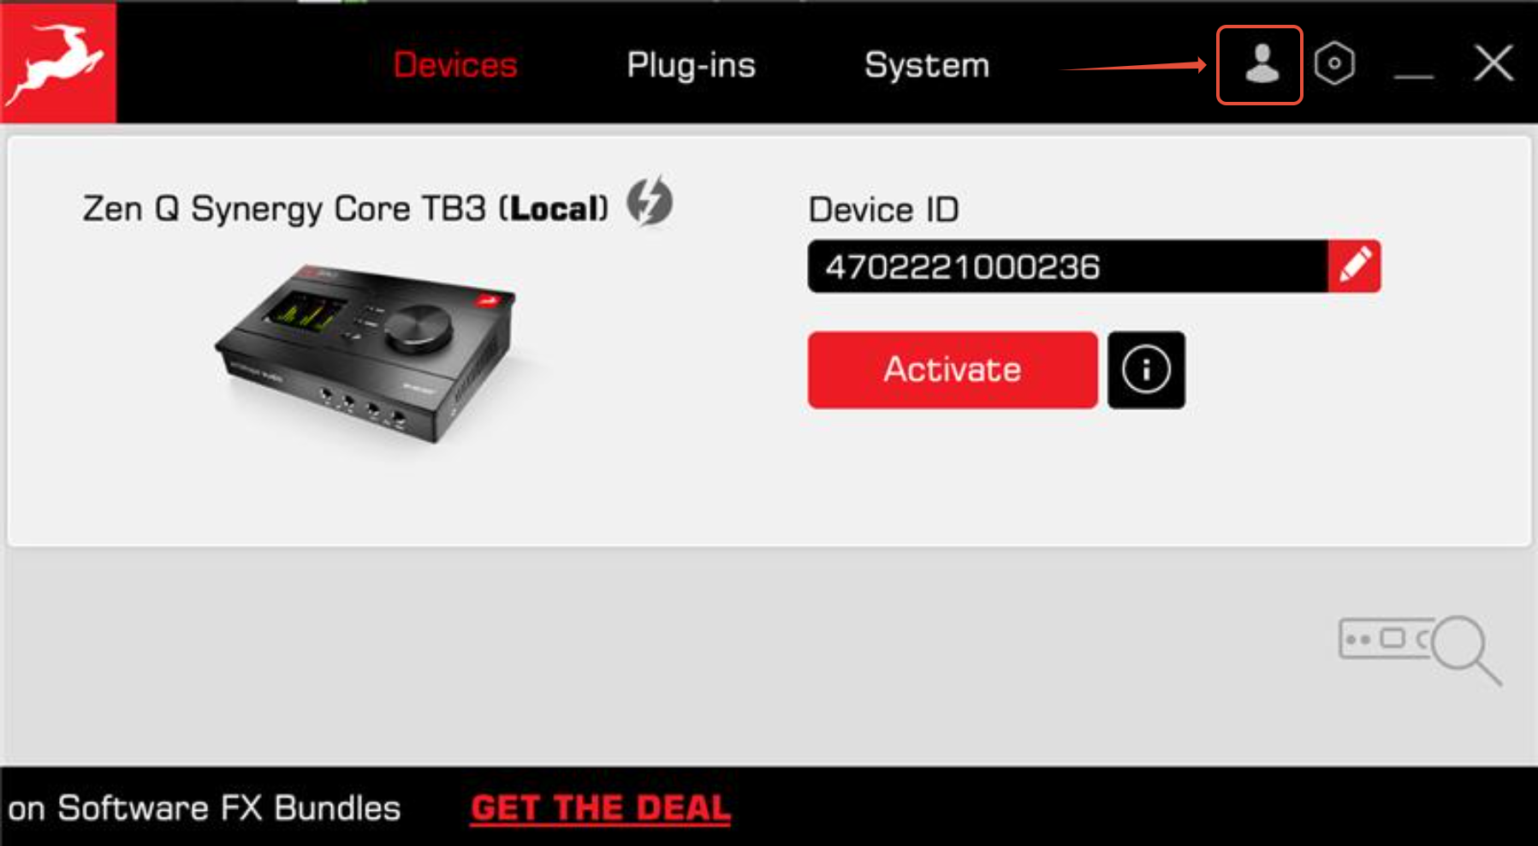Minimize the Antelope launcher window
1538x846 pixels.
[1414, 65]
